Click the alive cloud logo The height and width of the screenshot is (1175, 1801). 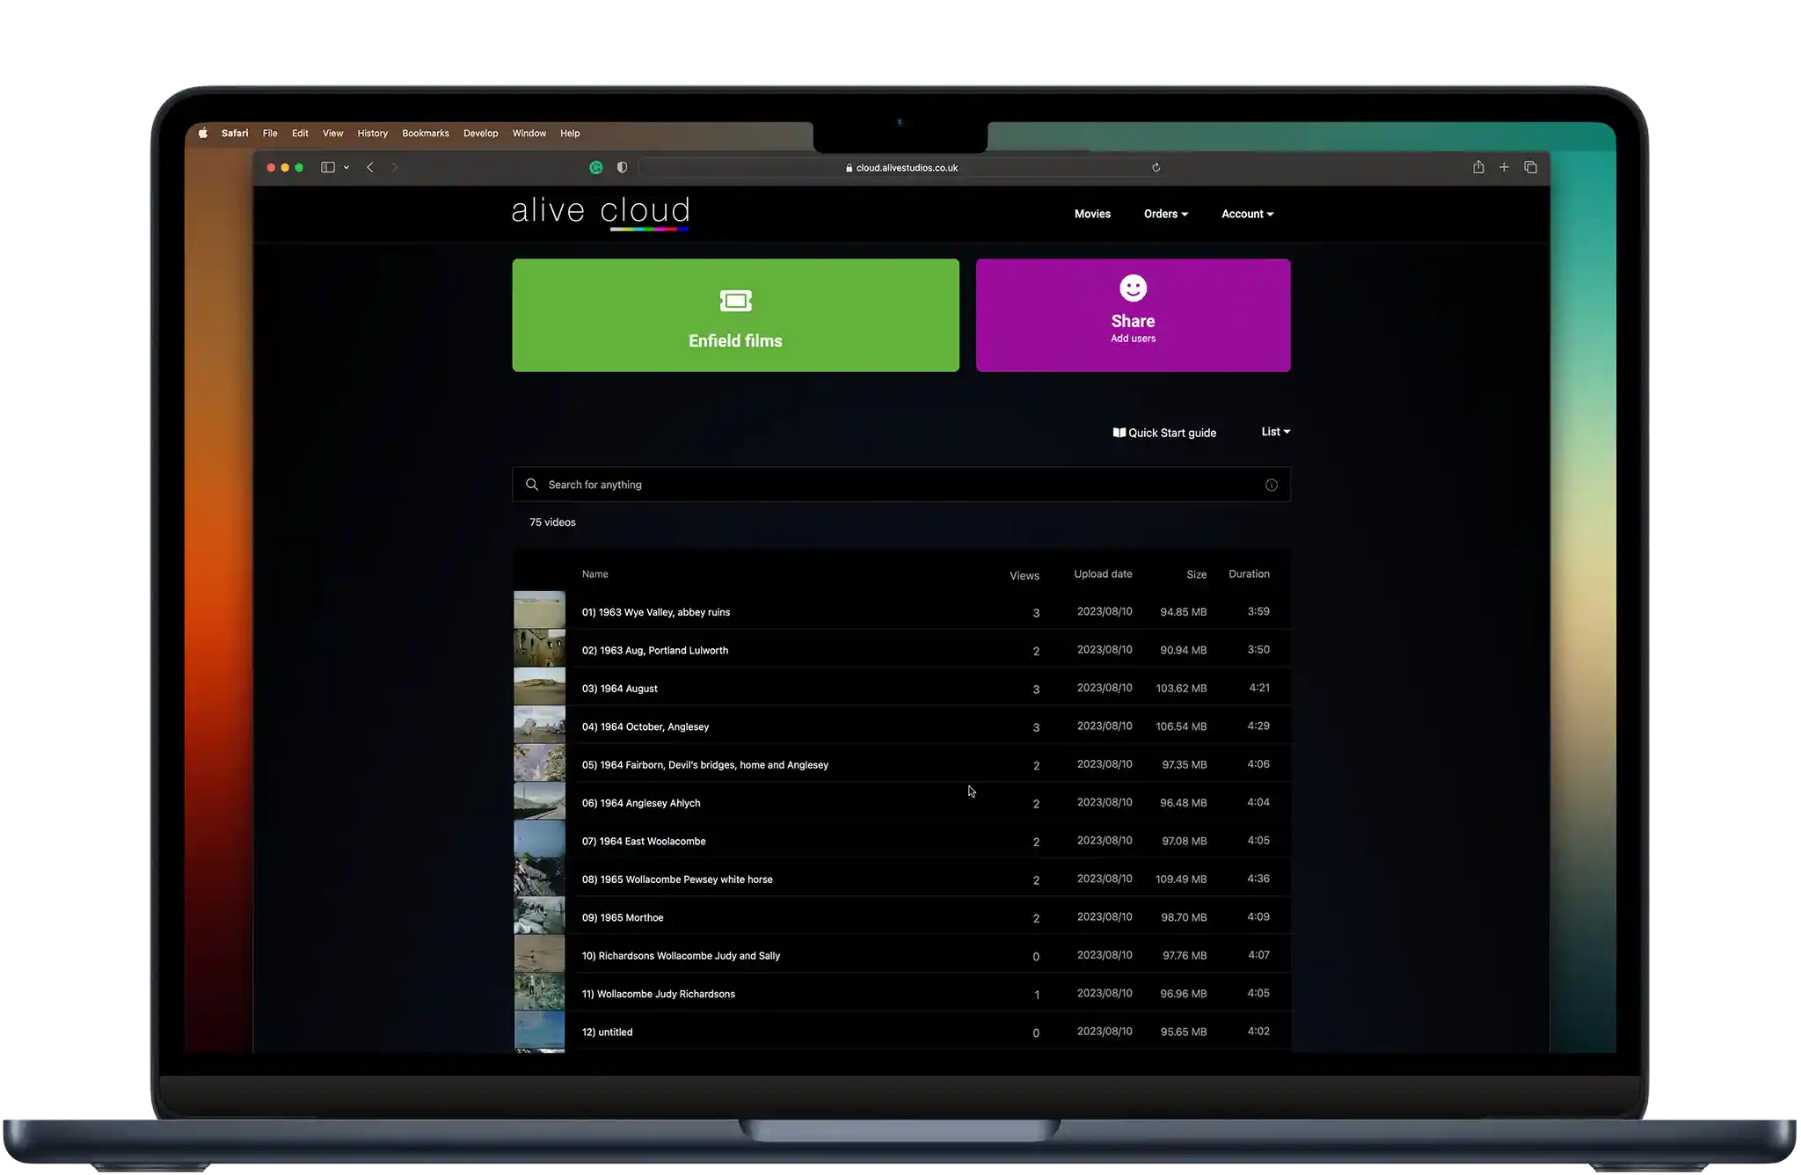(x=601, y=213)
